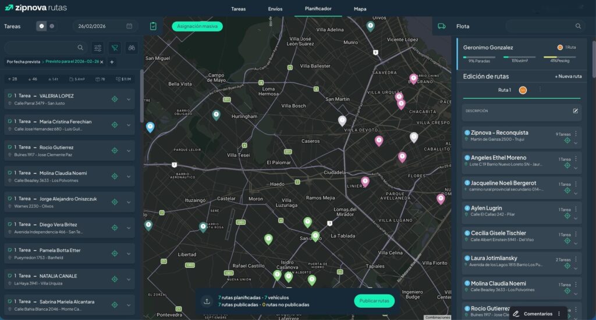Click the Tareas search input field

tap(45, 48)
